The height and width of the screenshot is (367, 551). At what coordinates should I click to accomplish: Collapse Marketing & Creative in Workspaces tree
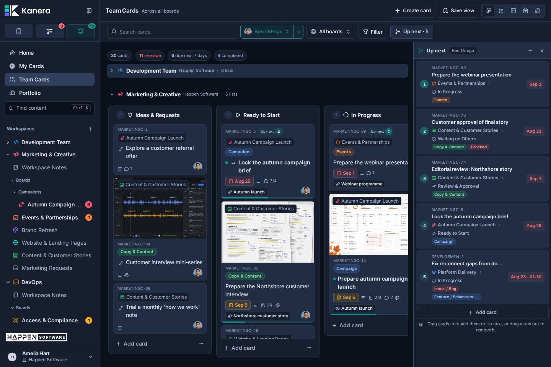tap(8, 154)
